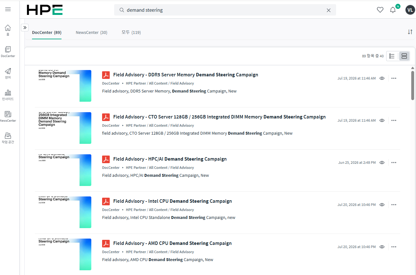Open the paper-plane engagement sidebar icon
This screenshot has height=275, width=416.
tap(8, 73)
